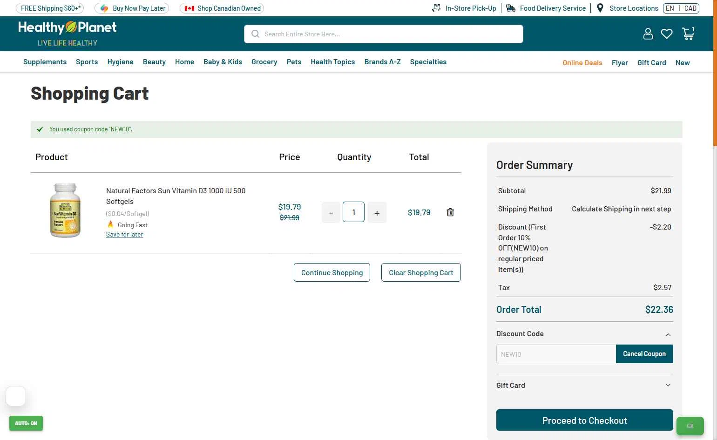Open the Flyer link
This screenshot has height=440, width=717.
(620, 62)
